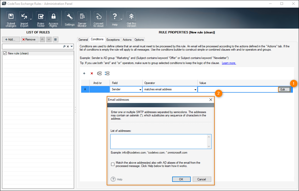Open the rules list menu icon
The height and width of the screenshot is (191, 299).
pos(55,39)
